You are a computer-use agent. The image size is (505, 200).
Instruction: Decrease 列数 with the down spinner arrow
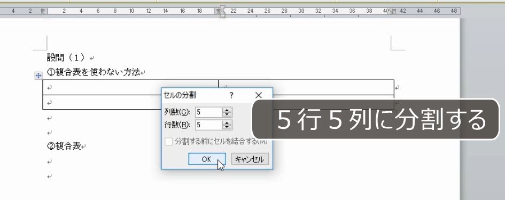[227, 114]
